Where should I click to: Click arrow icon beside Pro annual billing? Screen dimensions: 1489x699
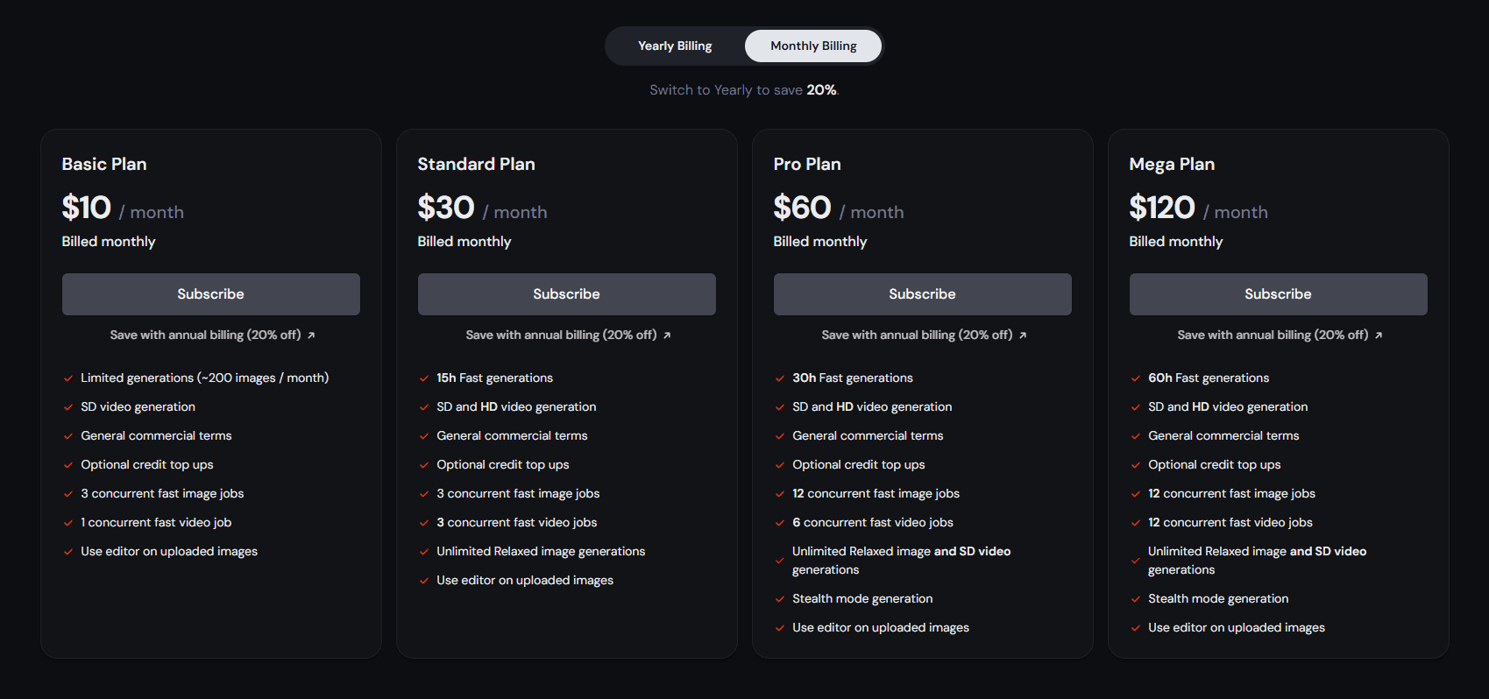click(1023, 335)
